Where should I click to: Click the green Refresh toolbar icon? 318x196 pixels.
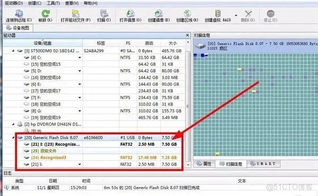point(45,13)
